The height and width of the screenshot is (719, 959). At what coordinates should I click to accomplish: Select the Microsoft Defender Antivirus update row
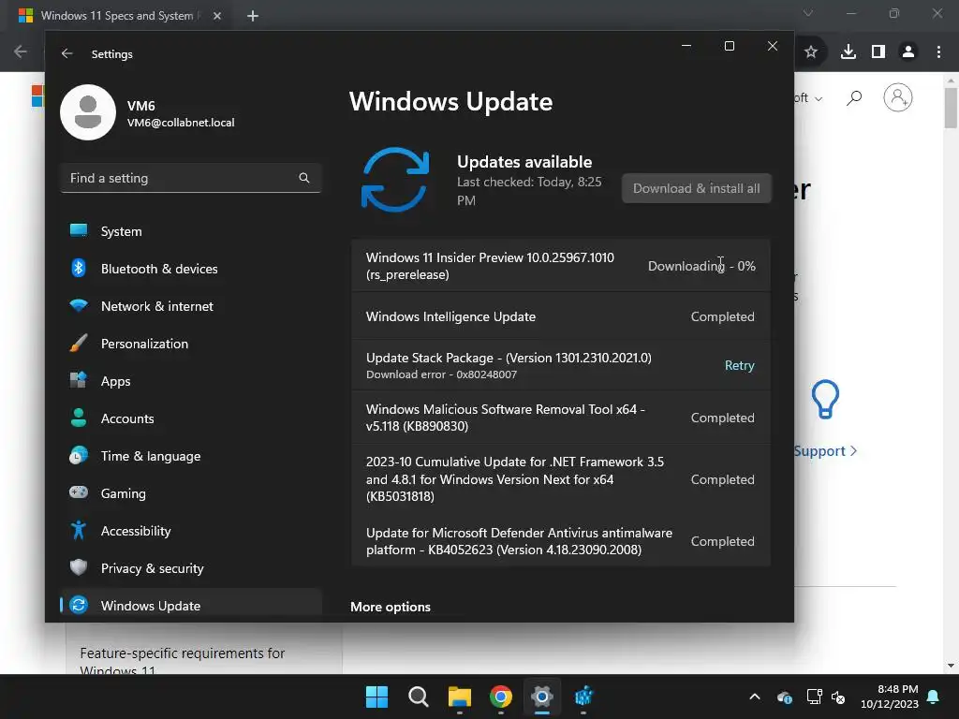click(x=560, y=541)
